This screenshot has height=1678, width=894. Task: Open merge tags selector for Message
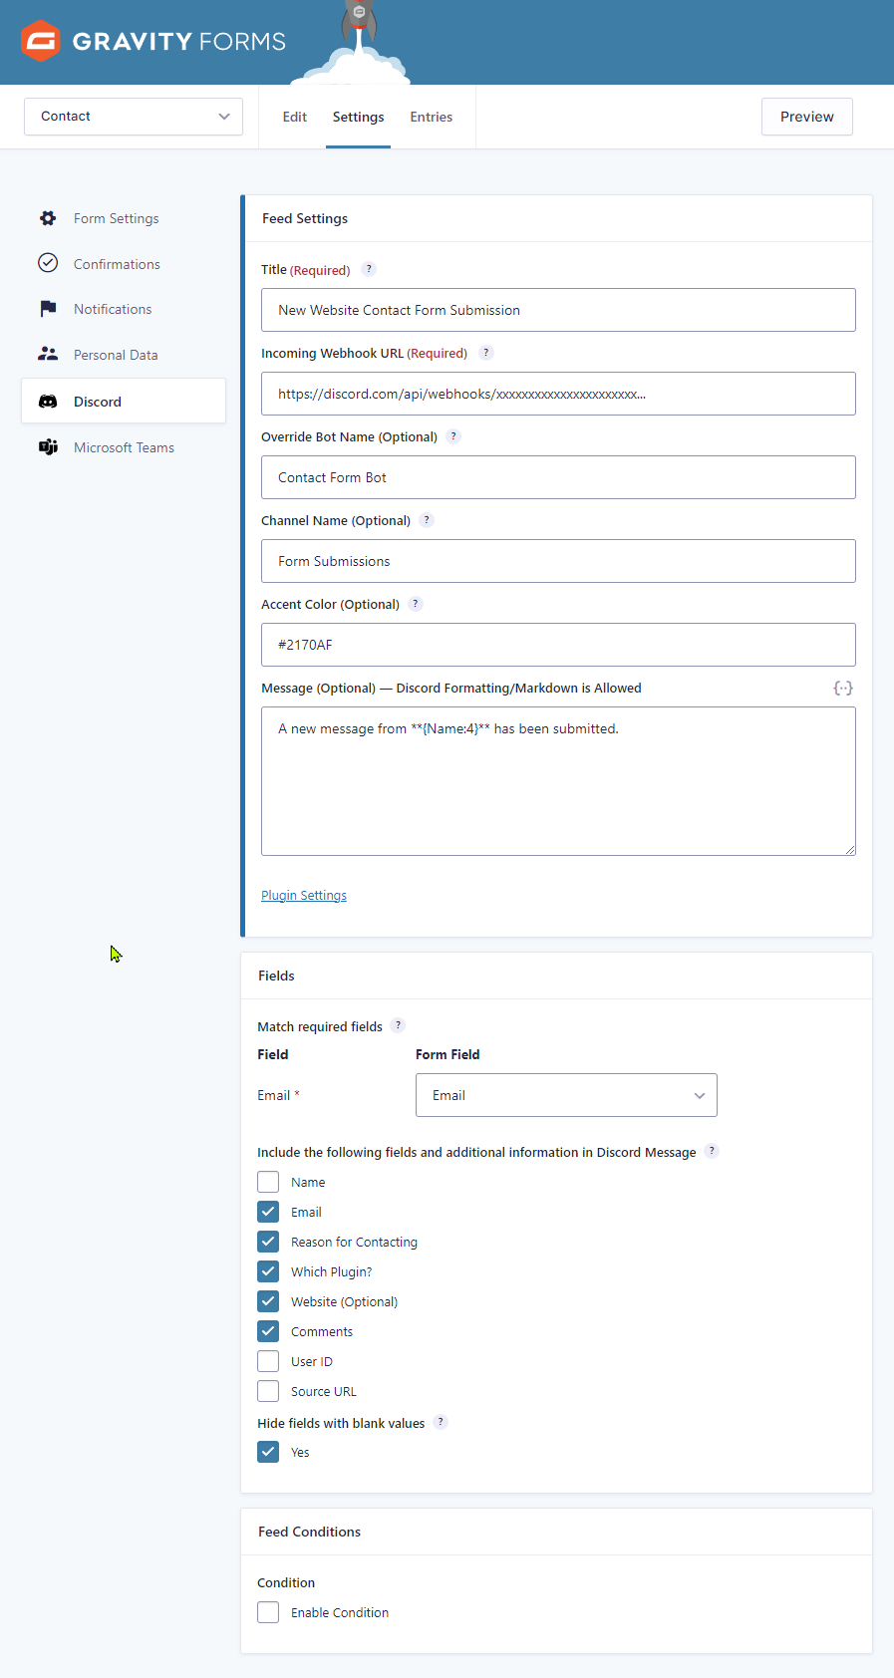tap(843, 688)
